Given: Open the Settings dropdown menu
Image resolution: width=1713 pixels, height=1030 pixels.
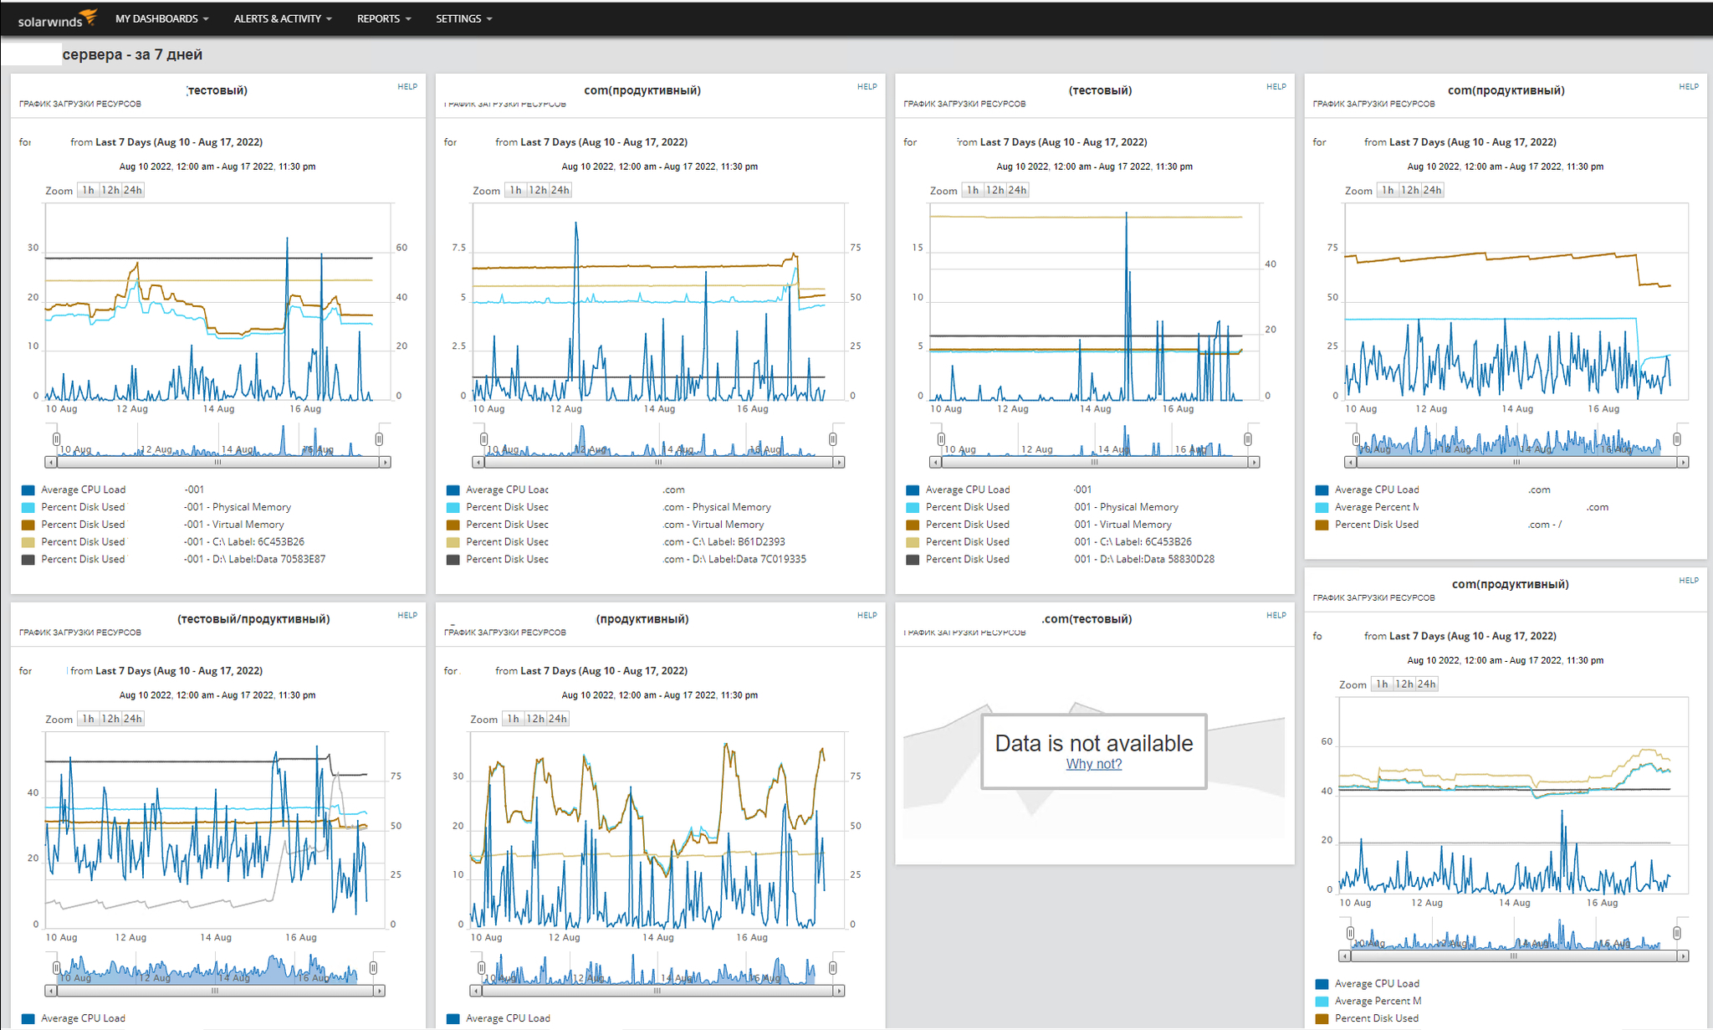Looking at the screenshot, I should (x=463, y=18).
